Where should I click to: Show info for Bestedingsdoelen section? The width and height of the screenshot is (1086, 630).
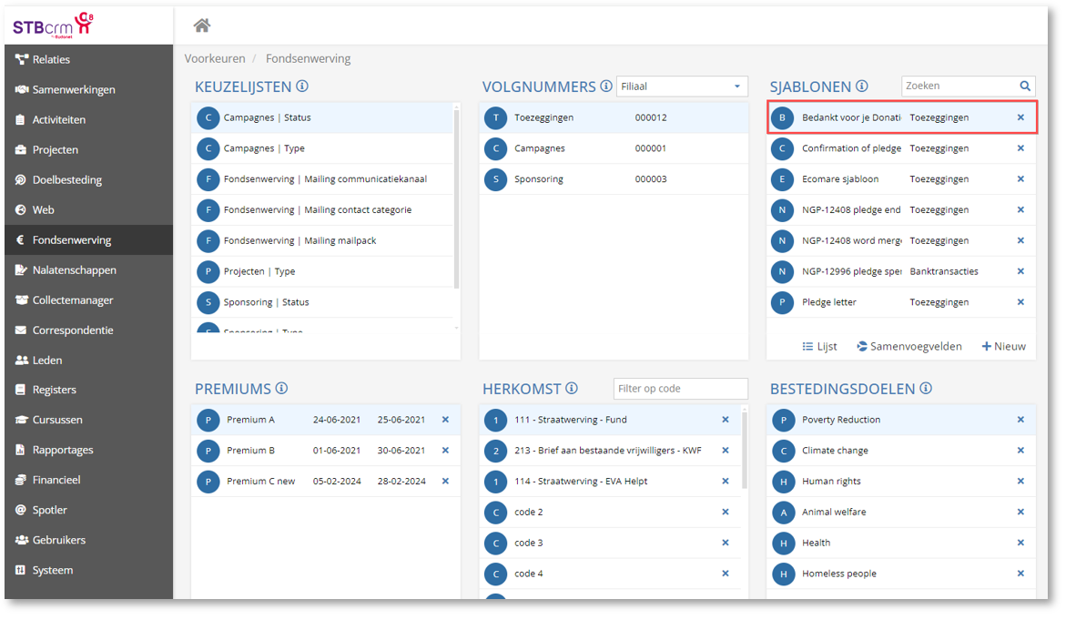pyautogui.click(x=926, y=389)
